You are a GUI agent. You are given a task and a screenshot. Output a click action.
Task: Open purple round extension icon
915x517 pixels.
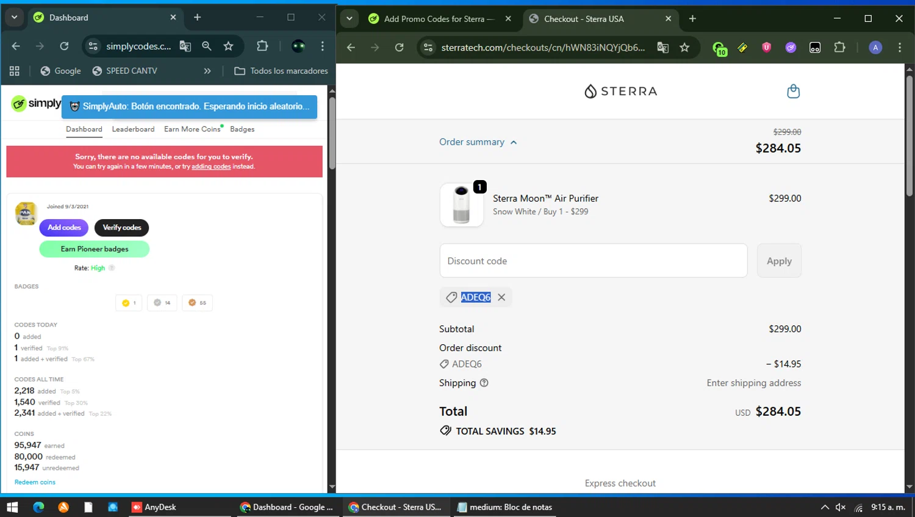791,47
